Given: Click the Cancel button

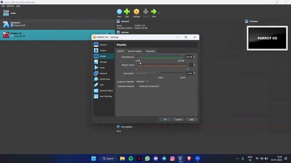Looking at the screenshot, I should click(178, 120).
